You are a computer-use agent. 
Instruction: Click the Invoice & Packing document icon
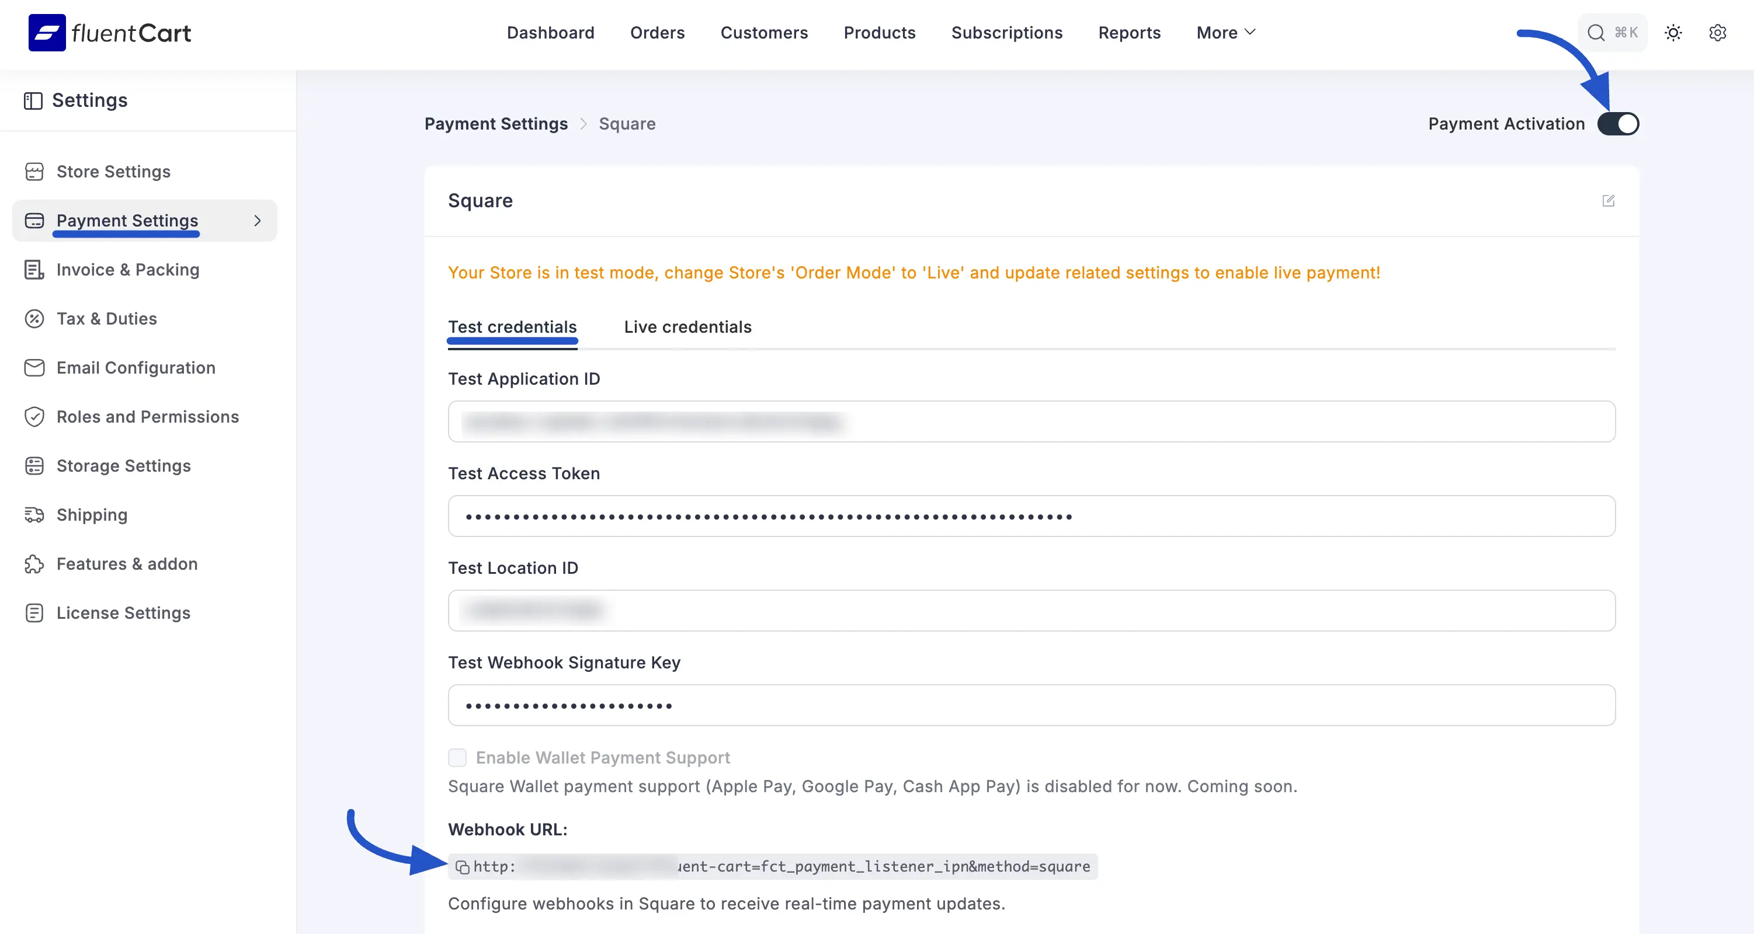tap(34, 270)
